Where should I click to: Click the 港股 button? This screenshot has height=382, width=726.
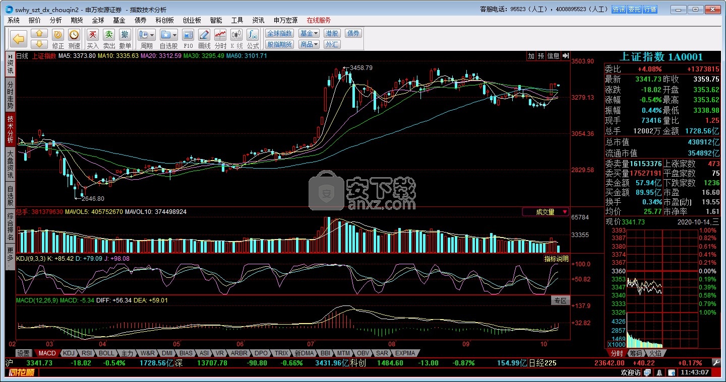[x=332, y=33]
